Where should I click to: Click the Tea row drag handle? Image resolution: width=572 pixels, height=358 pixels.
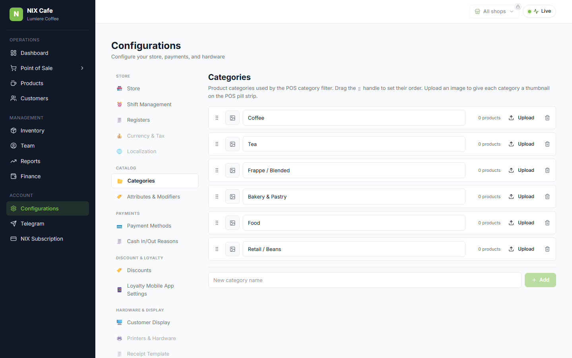(217, 144)
